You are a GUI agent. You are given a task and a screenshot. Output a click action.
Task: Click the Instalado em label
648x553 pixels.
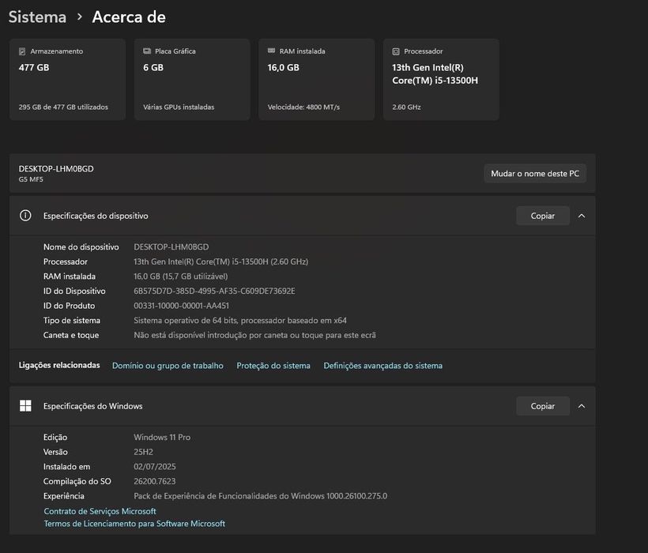point(66,467)
